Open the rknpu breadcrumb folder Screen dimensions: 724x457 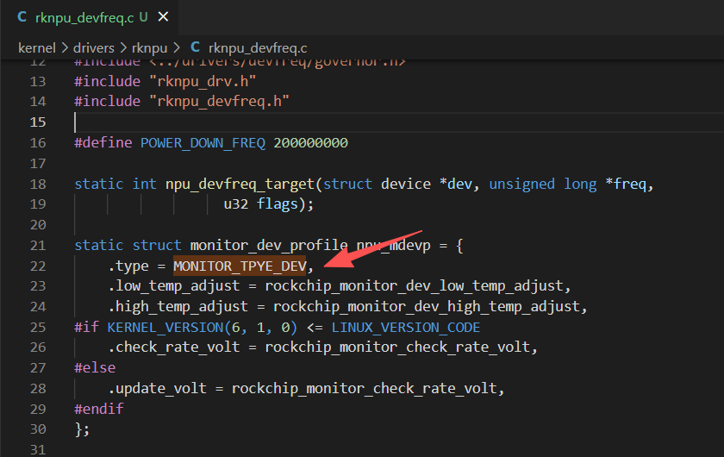click(150, 48)
